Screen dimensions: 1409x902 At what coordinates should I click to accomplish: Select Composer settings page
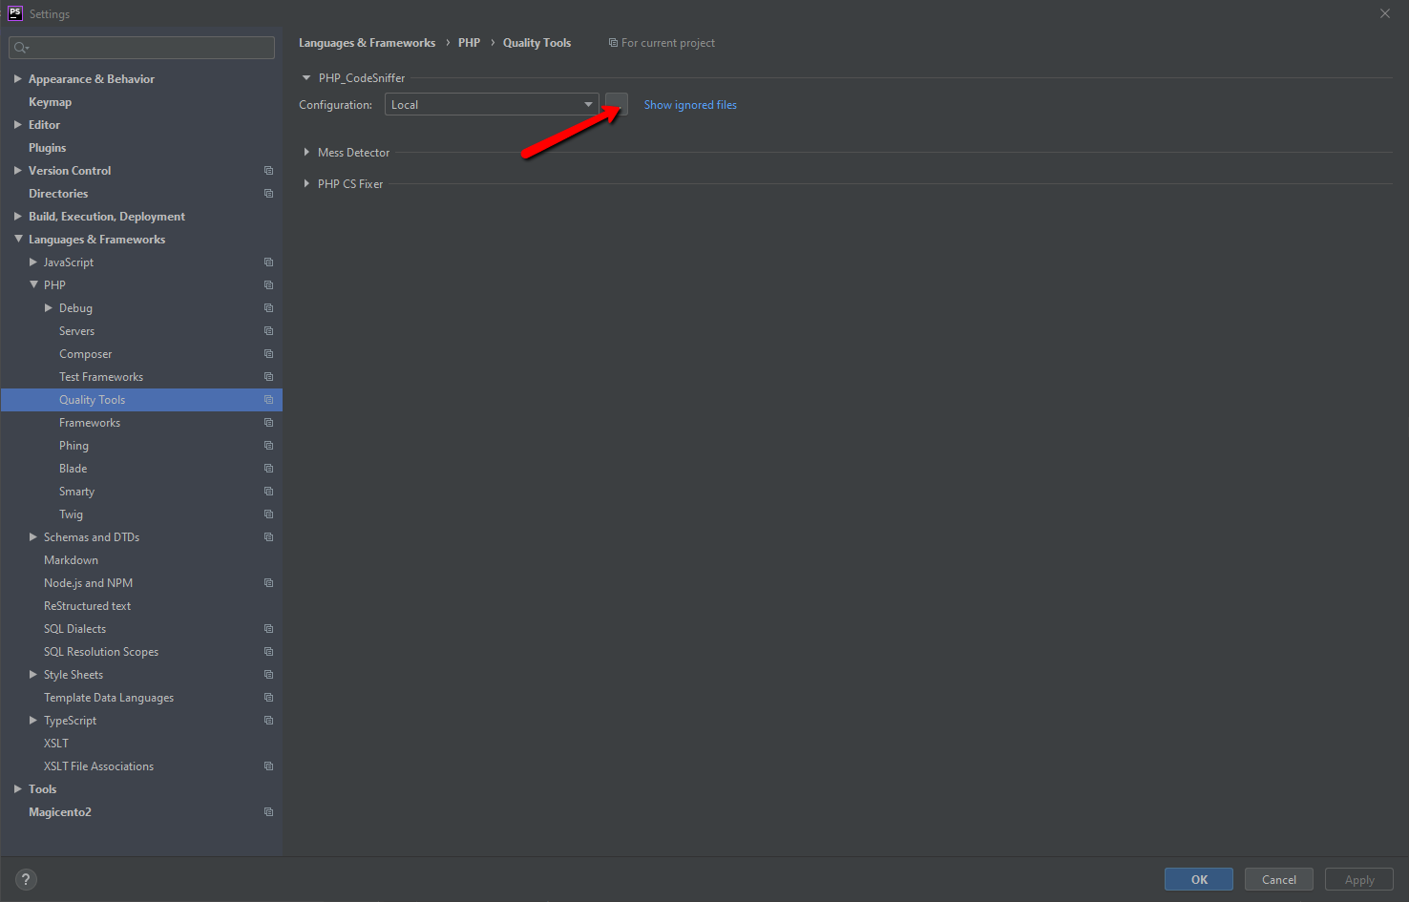85,354
